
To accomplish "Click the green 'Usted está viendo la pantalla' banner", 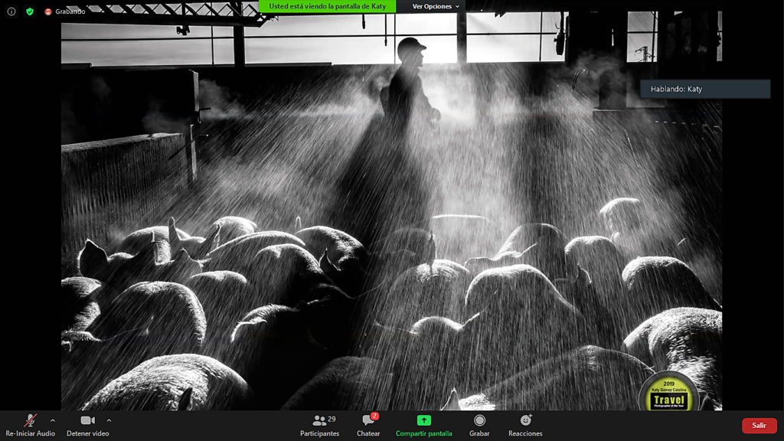I will [327, 6].
